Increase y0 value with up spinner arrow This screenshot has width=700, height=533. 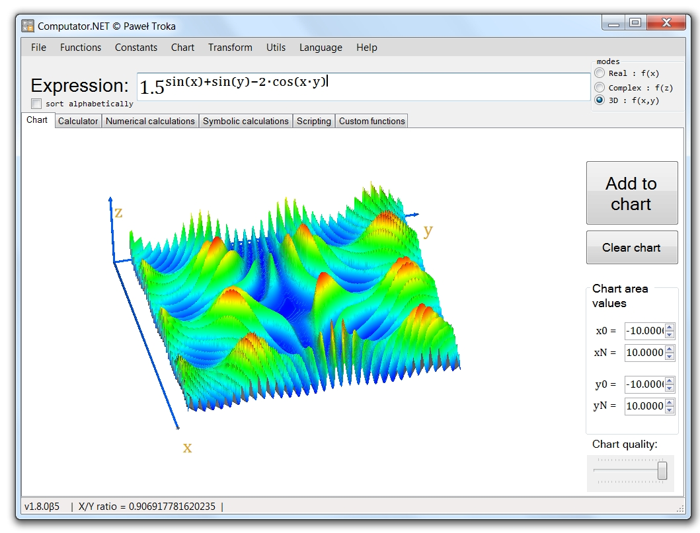tap(669, 381)
